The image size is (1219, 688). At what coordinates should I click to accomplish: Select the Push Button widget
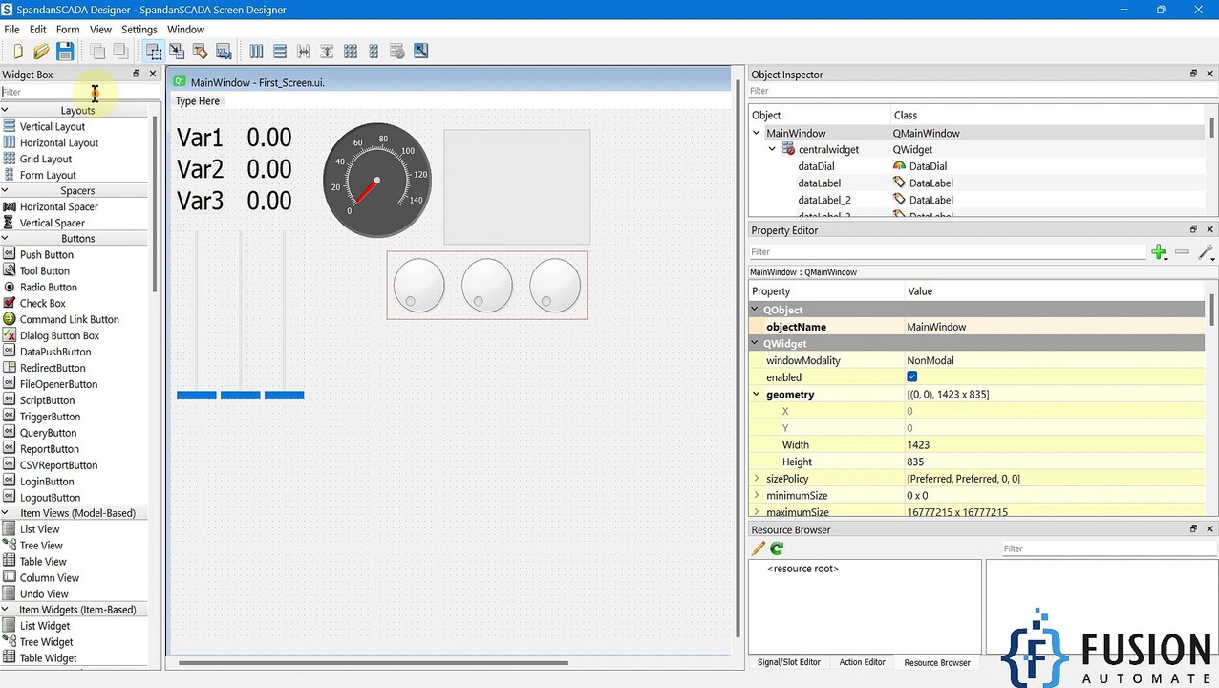[x=46, y=255]
